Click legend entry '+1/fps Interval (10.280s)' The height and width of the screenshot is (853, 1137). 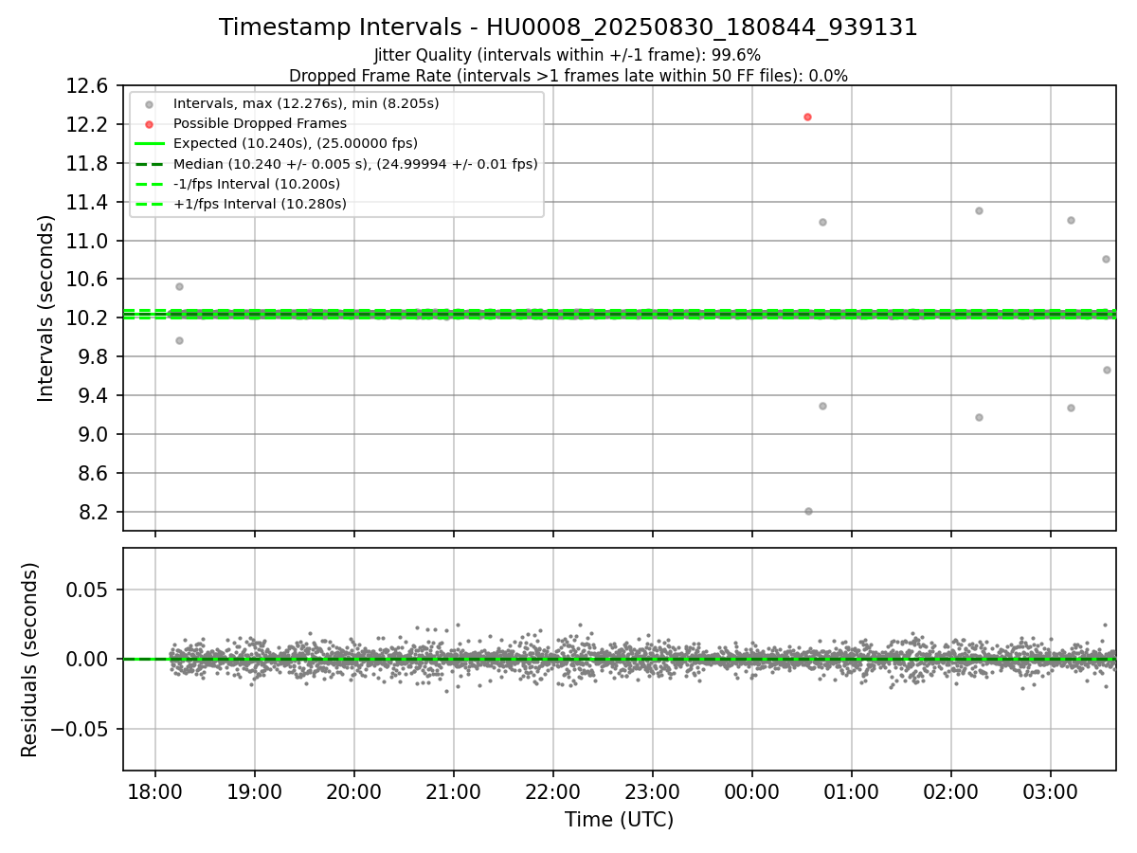[x=260, y=204]
